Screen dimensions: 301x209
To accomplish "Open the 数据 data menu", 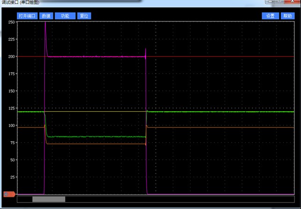I will [46, 16].
